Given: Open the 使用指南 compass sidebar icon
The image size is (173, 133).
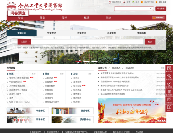Looking at the screenshot, I should coord(169,85).
